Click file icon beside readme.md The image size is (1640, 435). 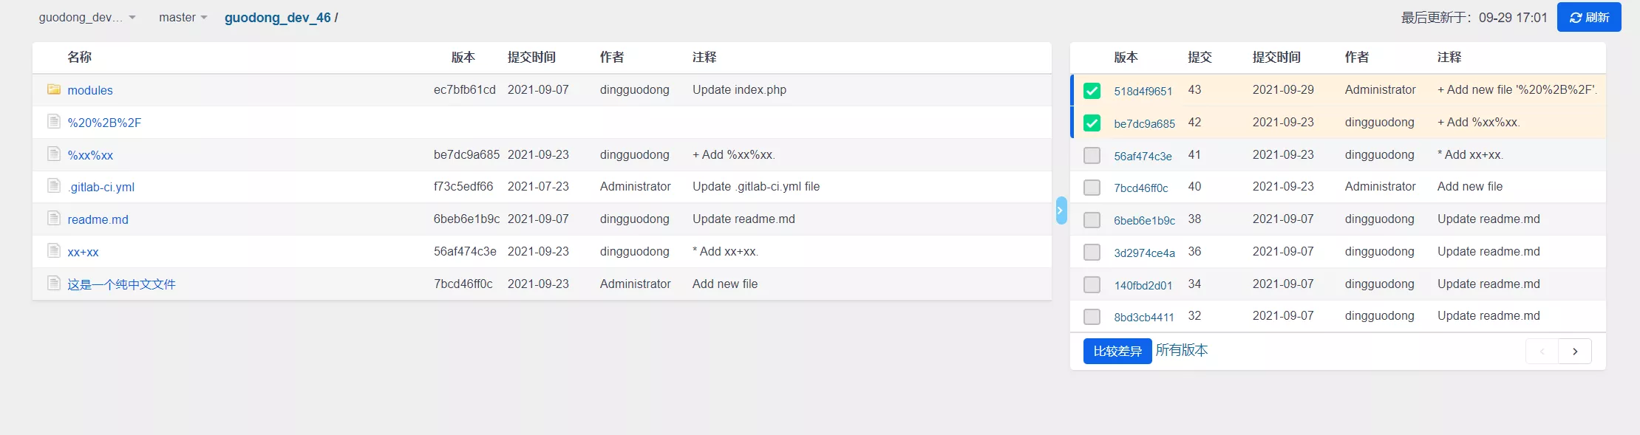pyautogui.click(x=54, y=218)
